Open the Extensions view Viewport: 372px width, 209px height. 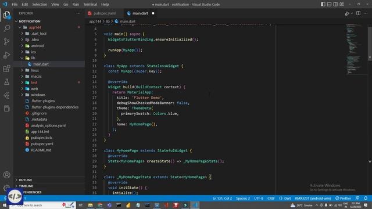[x=6, y=69]
